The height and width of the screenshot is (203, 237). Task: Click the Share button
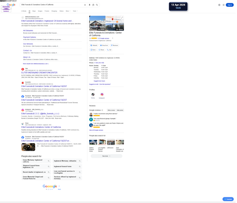(x=101, y=50)
